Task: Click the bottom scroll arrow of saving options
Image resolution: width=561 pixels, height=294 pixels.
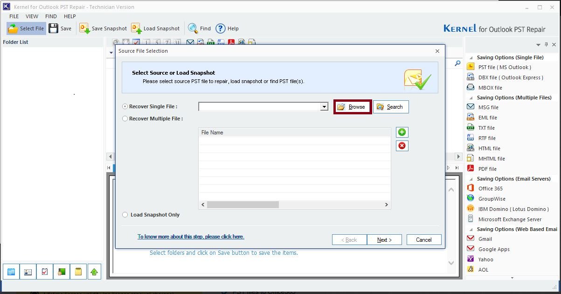Action: (512, 278)
